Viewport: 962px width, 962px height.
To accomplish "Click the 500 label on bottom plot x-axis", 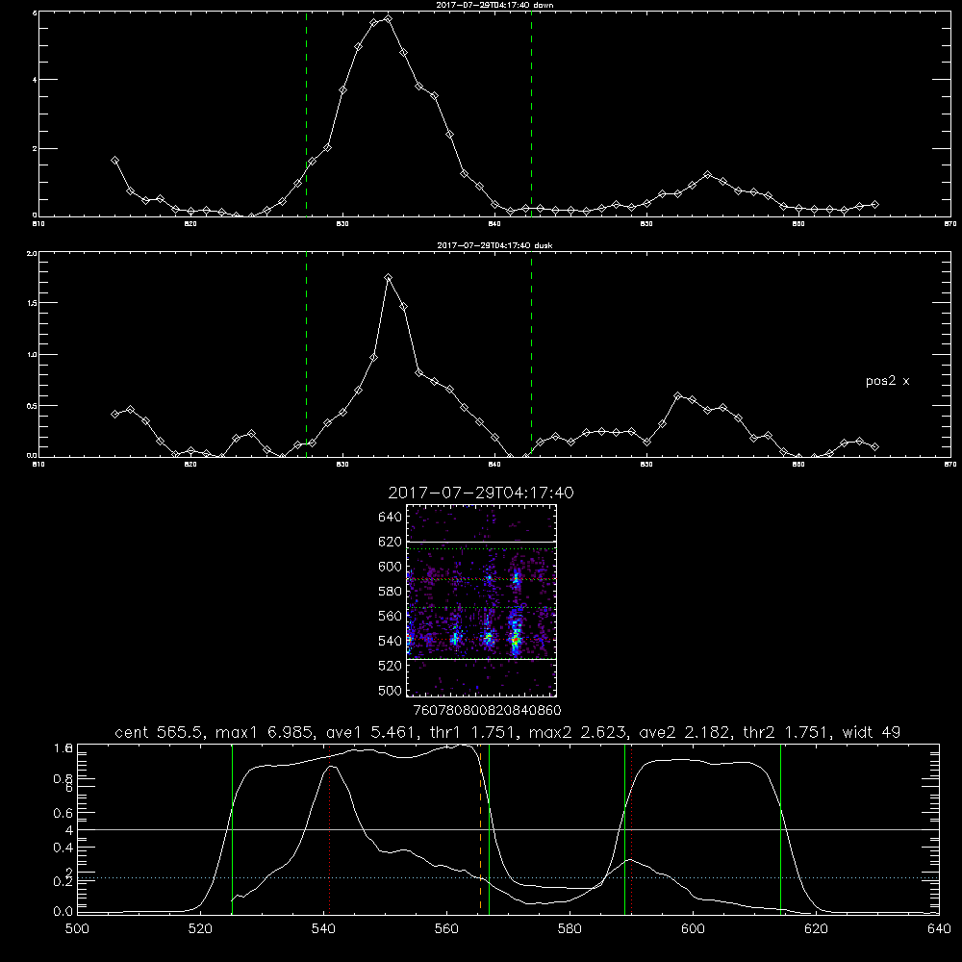I will (77, 929).
